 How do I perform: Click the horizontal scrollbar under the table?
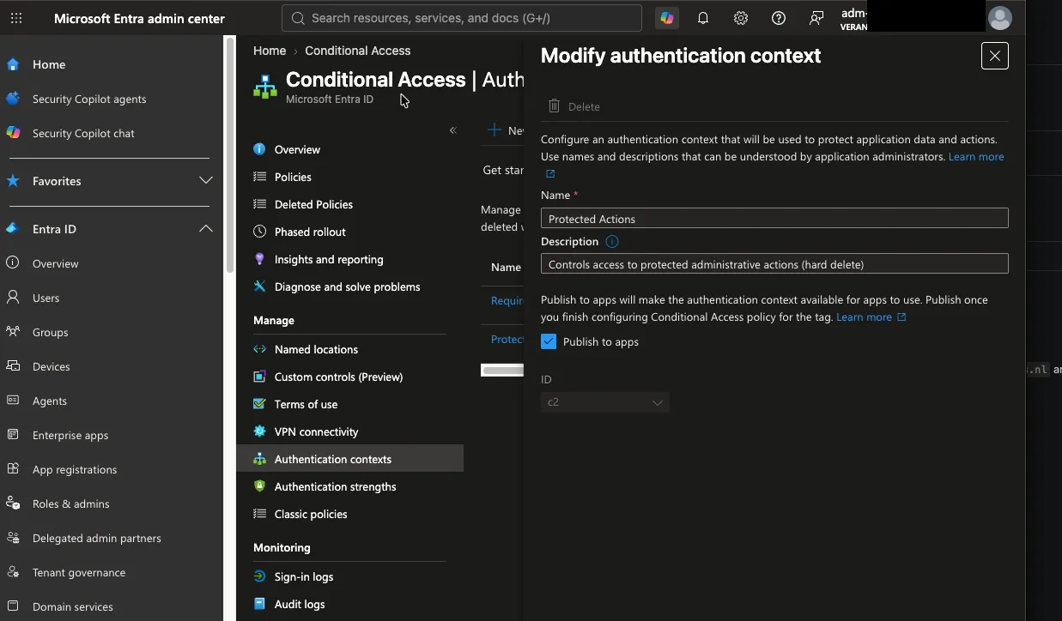[503, 371]
